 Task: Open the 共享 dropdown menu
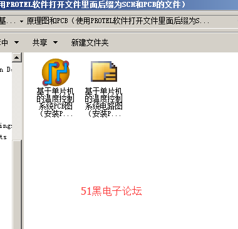click(x=45, y=42)
